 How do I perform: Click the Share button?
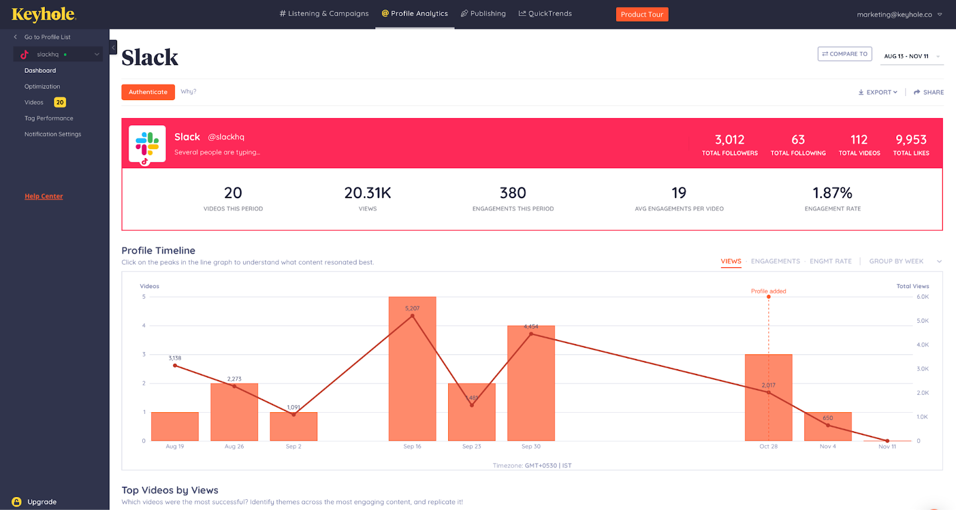click(929, 92)
